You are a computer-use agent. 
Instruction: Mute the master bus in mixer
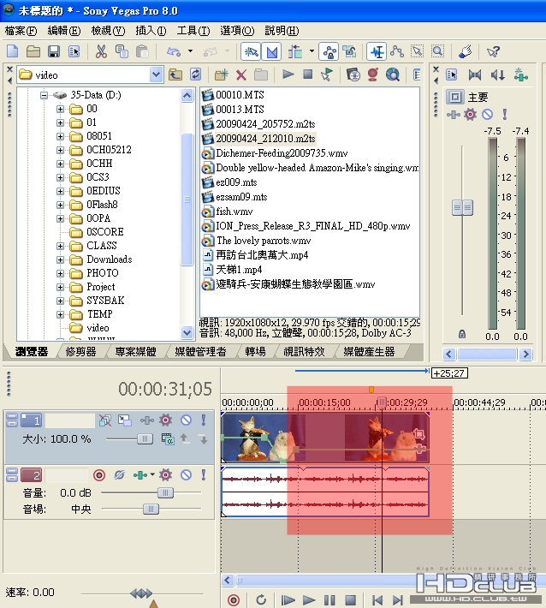pyautogui.click(x=487, y=114)
